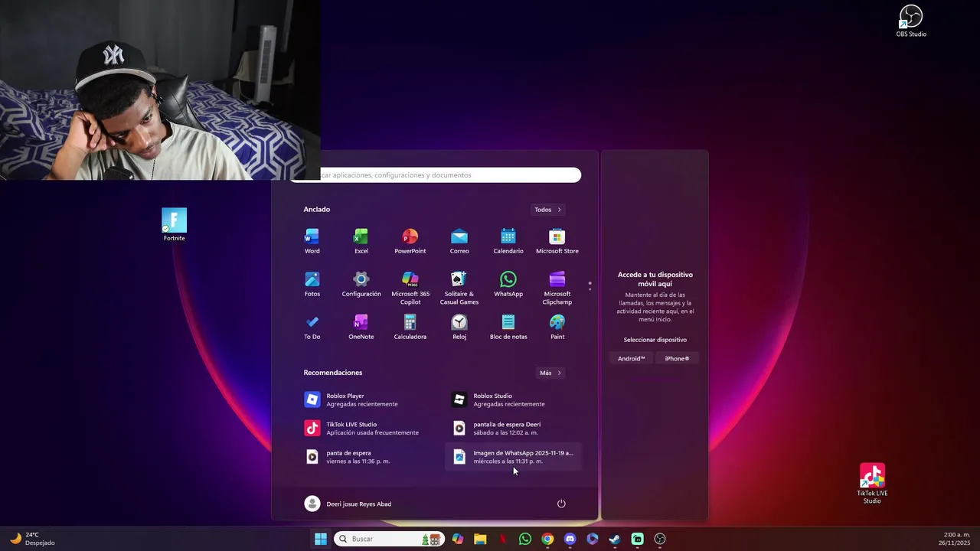Screen dimensions: 980x551
Task: Open Deeri josue Reyes Abad account menu
Action: tap(348, 504)
